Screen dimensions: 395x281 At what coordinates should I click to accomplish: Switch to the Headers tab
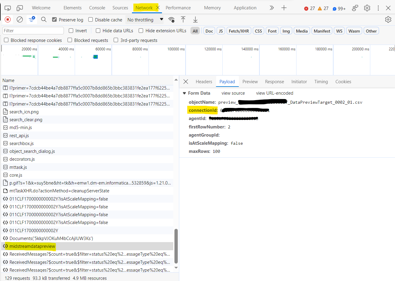tap(204, 82)
